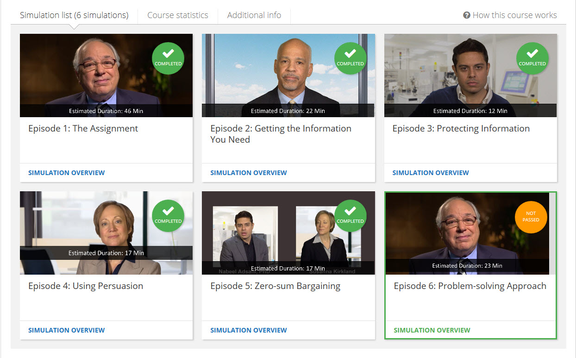This screenshot has width=576, height=358.
Task: Click the Not Passed badge on Episode 6
Action: coord(531,217)
